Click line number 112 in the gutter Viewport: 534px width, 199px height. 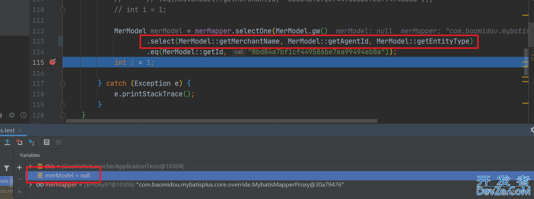[38, 31]
